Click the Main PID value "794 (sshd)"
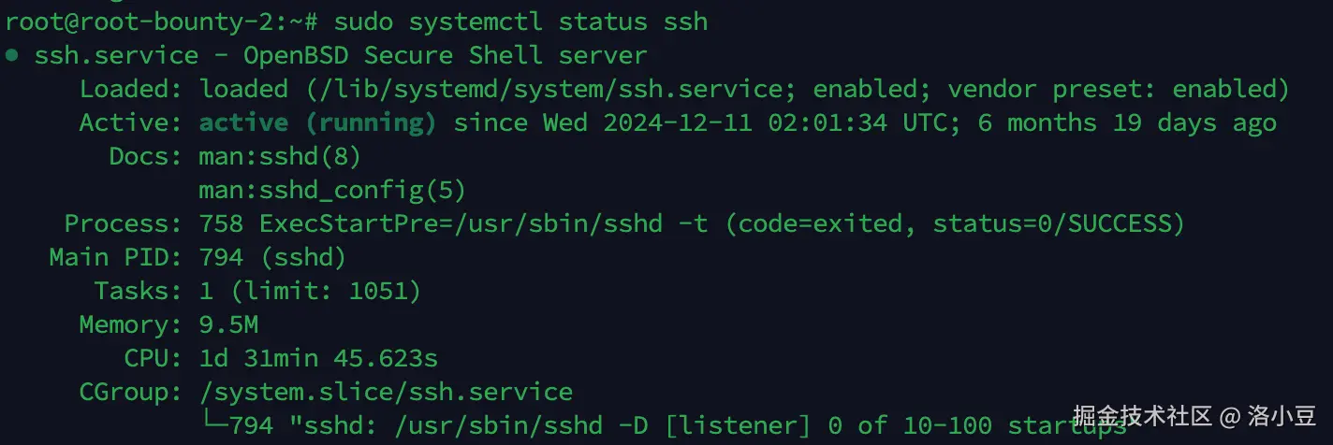Screen dimensions: 1333x445 click(272, 257)
